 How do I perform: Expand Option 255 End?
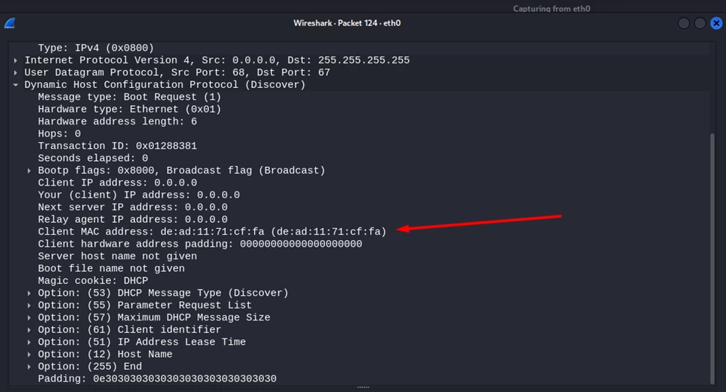29,367
